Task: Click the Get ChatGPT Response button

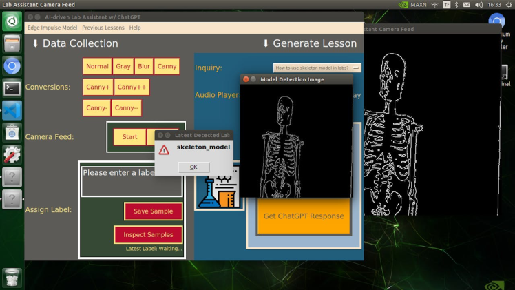Action: tap(303, 216)
